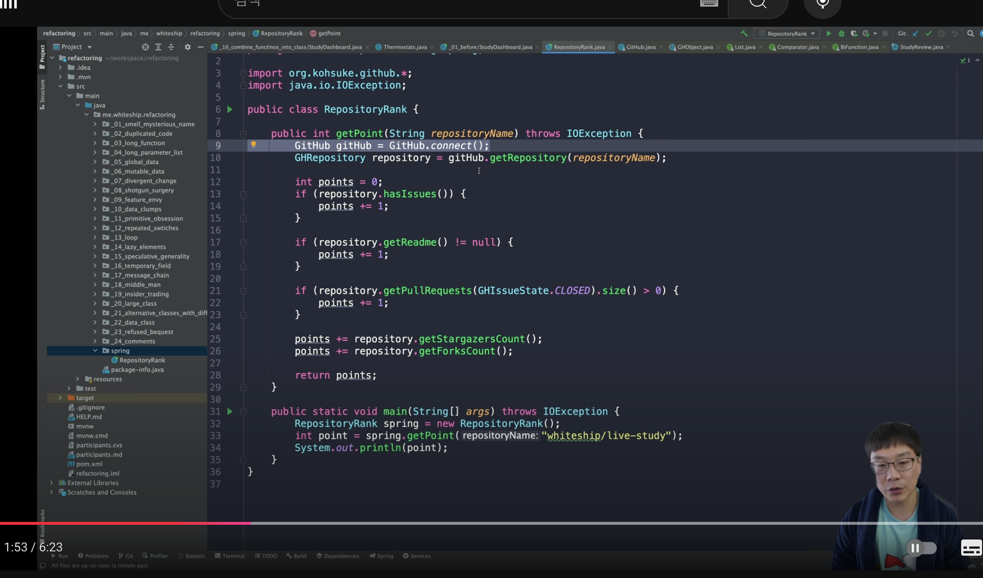Select opened file locate target icon

point(145,47)
